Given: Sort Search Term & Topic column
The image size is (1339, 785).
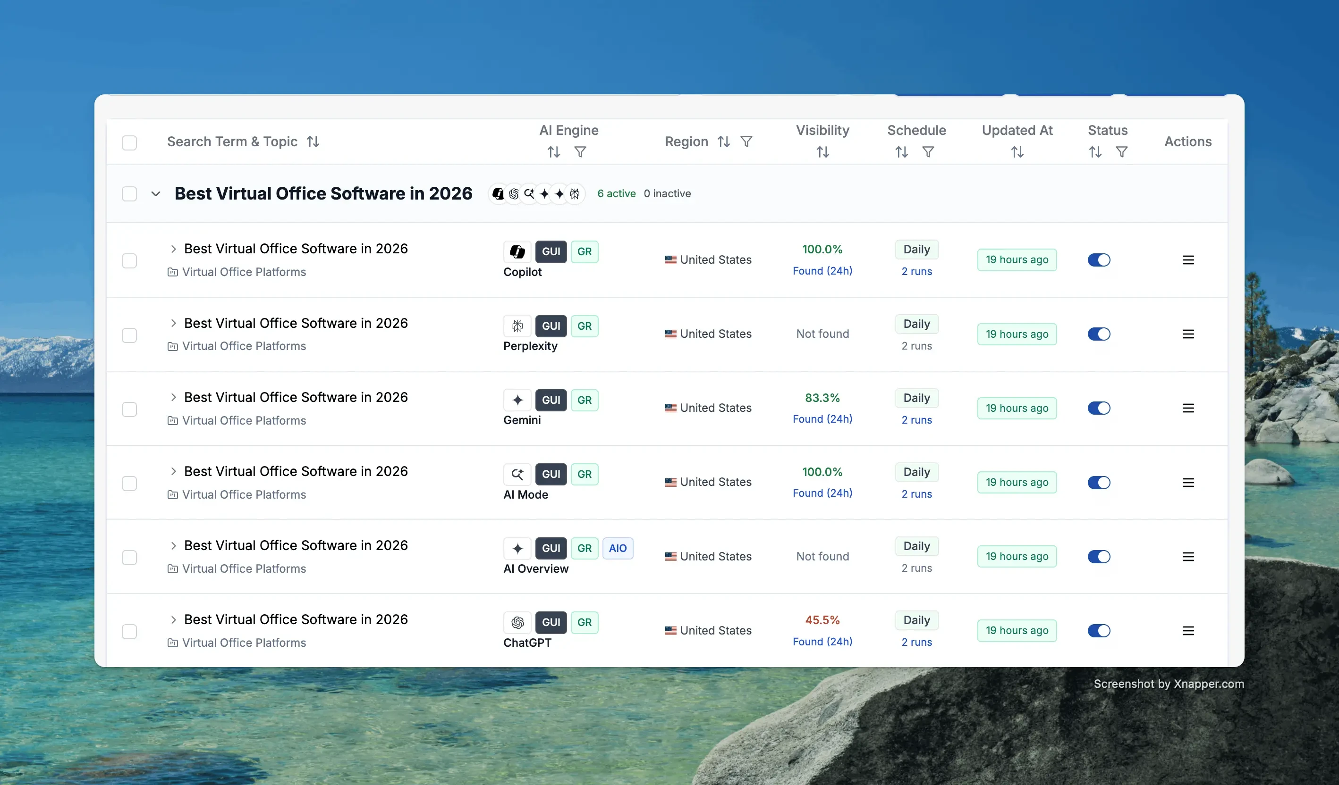Looking at the screenshot, I should tap(313, 142).
